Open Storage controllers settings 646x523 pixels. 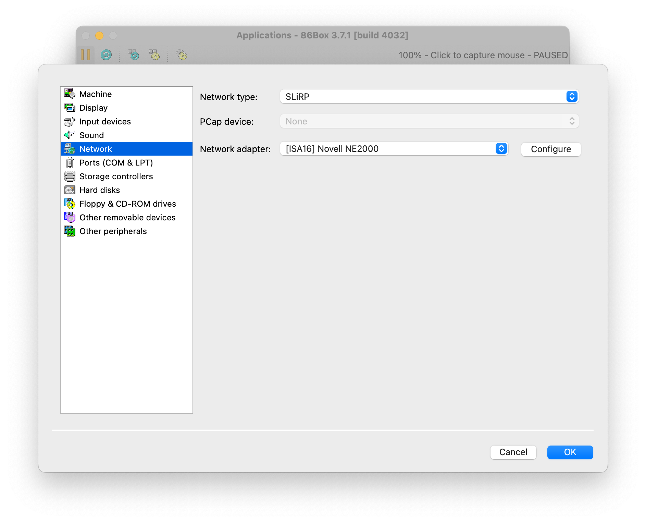click(x=126, y=176)
